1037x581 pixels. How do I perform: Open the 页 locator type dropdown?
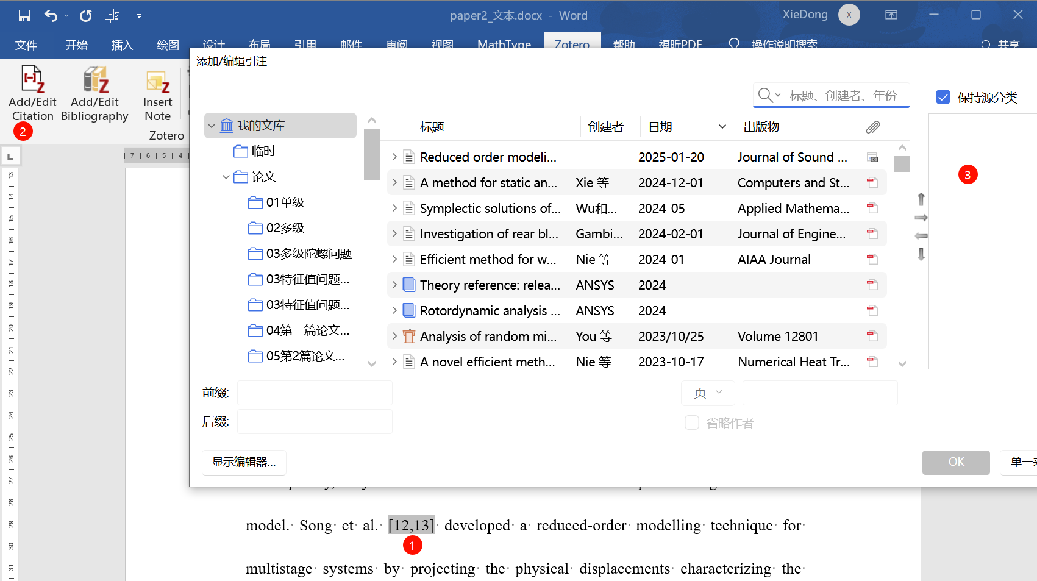[708, 393]
